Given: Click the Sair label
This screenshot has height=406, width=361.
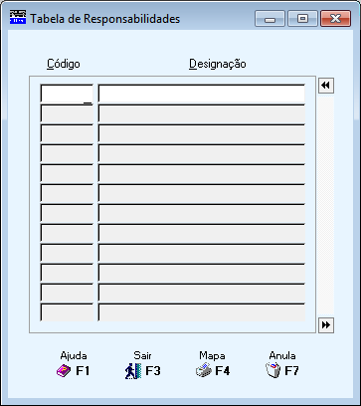Looking at the screenshot, I should click(142, 355).
